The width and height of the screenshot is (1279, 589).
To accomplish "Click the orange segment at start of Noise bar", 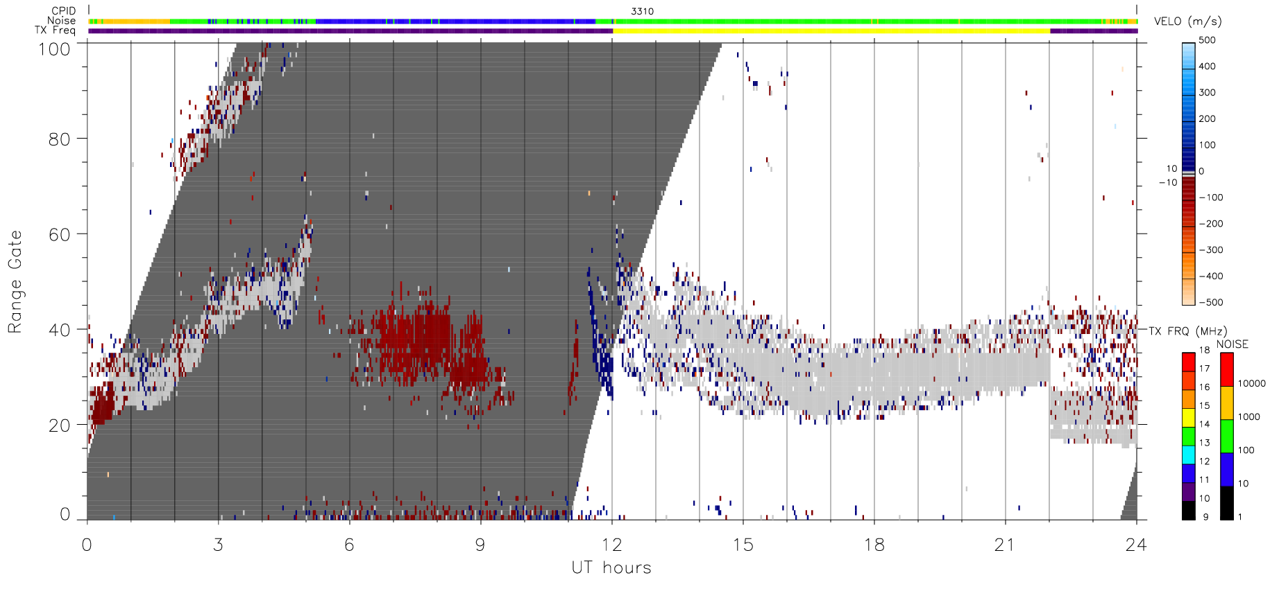I will [x=130, y=21].
